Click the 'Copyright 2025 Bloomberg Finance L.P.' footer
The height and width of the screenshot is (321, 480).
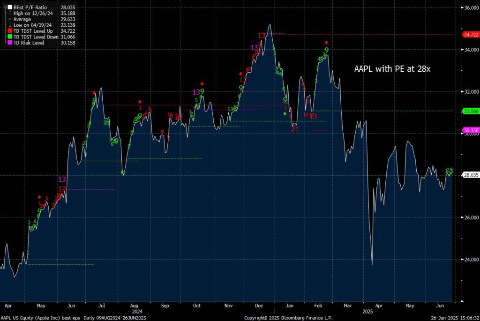tap(288, 318)
